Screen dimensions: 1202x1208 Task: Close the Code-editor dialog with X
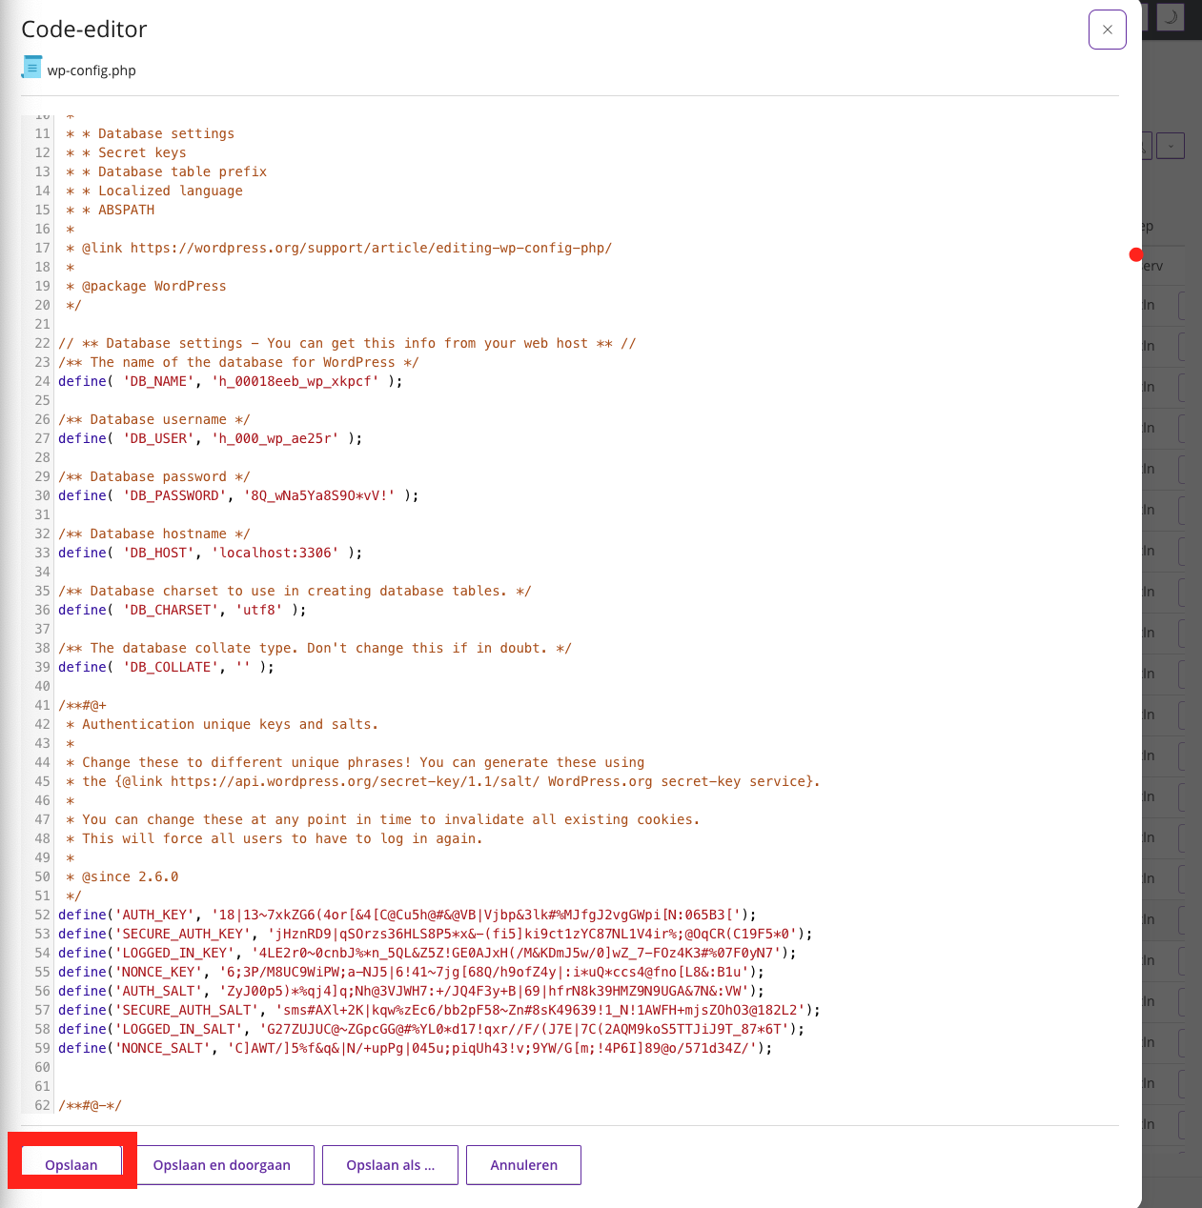(1107, 30)
